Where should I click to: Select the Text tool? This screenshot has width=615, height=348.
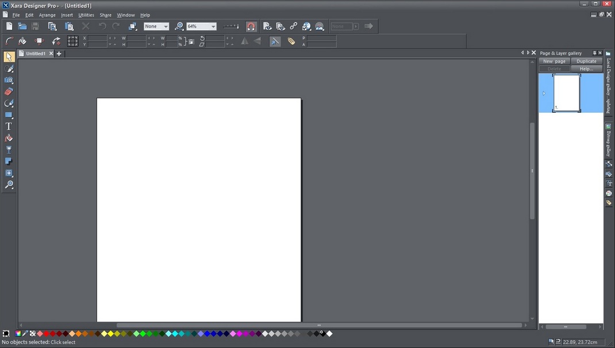click(x=9, y=126)
